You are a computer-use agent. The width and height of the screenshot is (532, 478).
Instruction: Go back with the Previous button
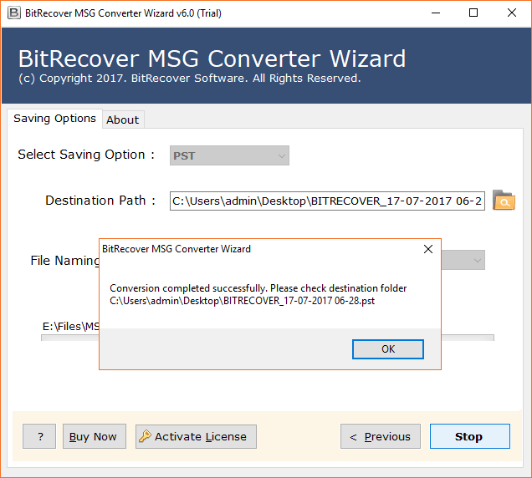coord(380,436)
